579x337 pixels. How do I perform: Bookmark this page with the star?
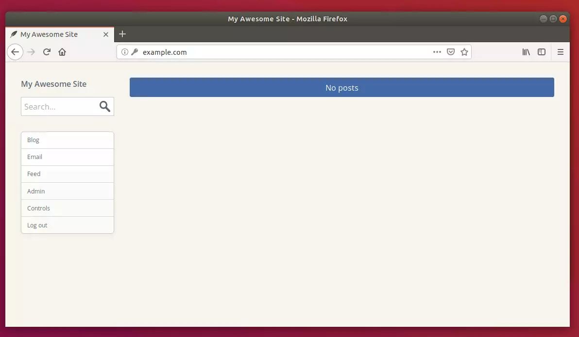464,52
